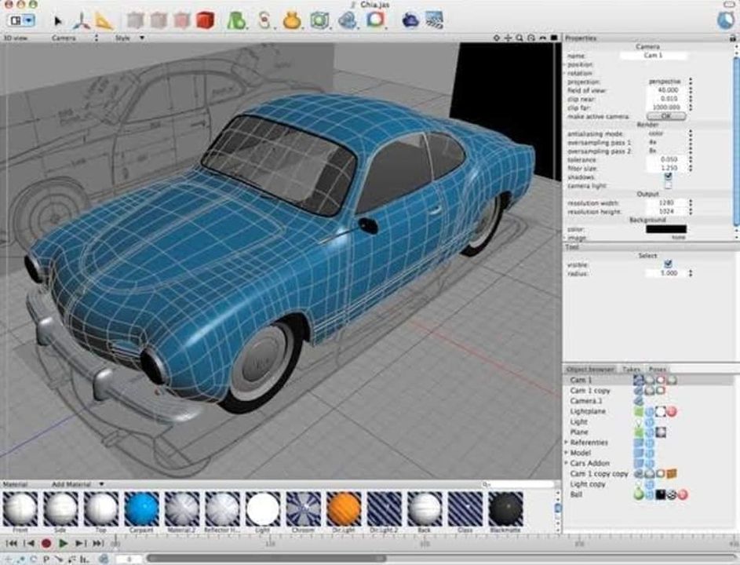
Task: Jump to the animation end
Action: pyautogui.click(x=98, y=544)
